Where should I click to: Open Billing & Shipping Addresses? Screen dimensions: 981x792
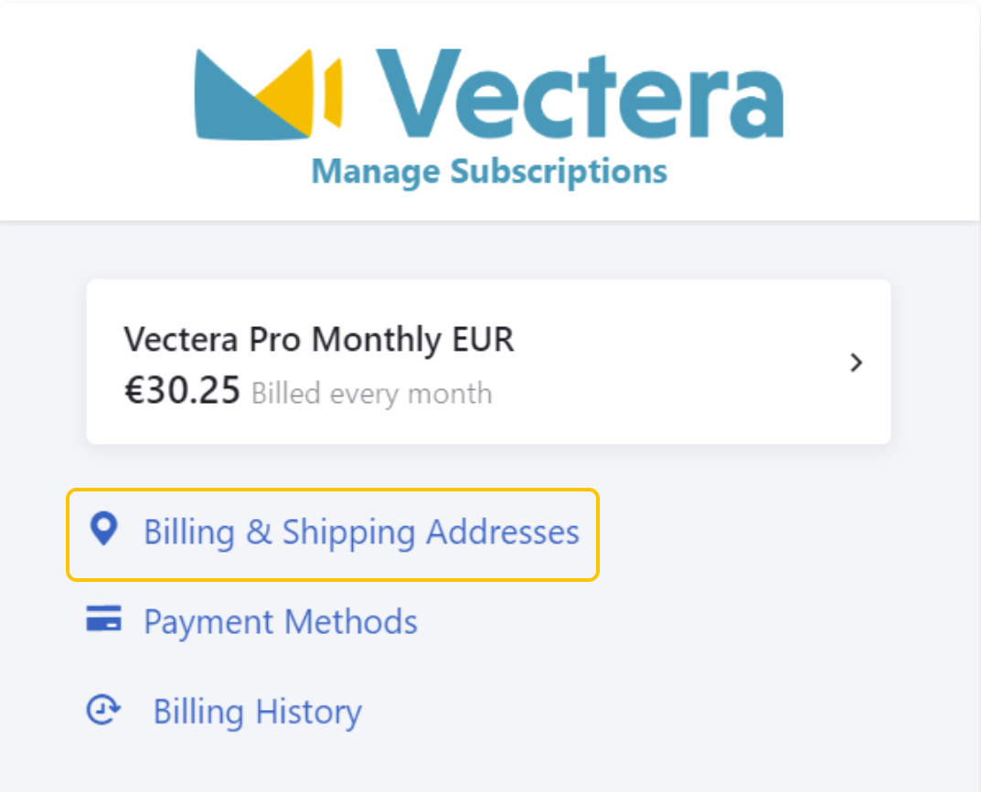[x=333, y=534]
